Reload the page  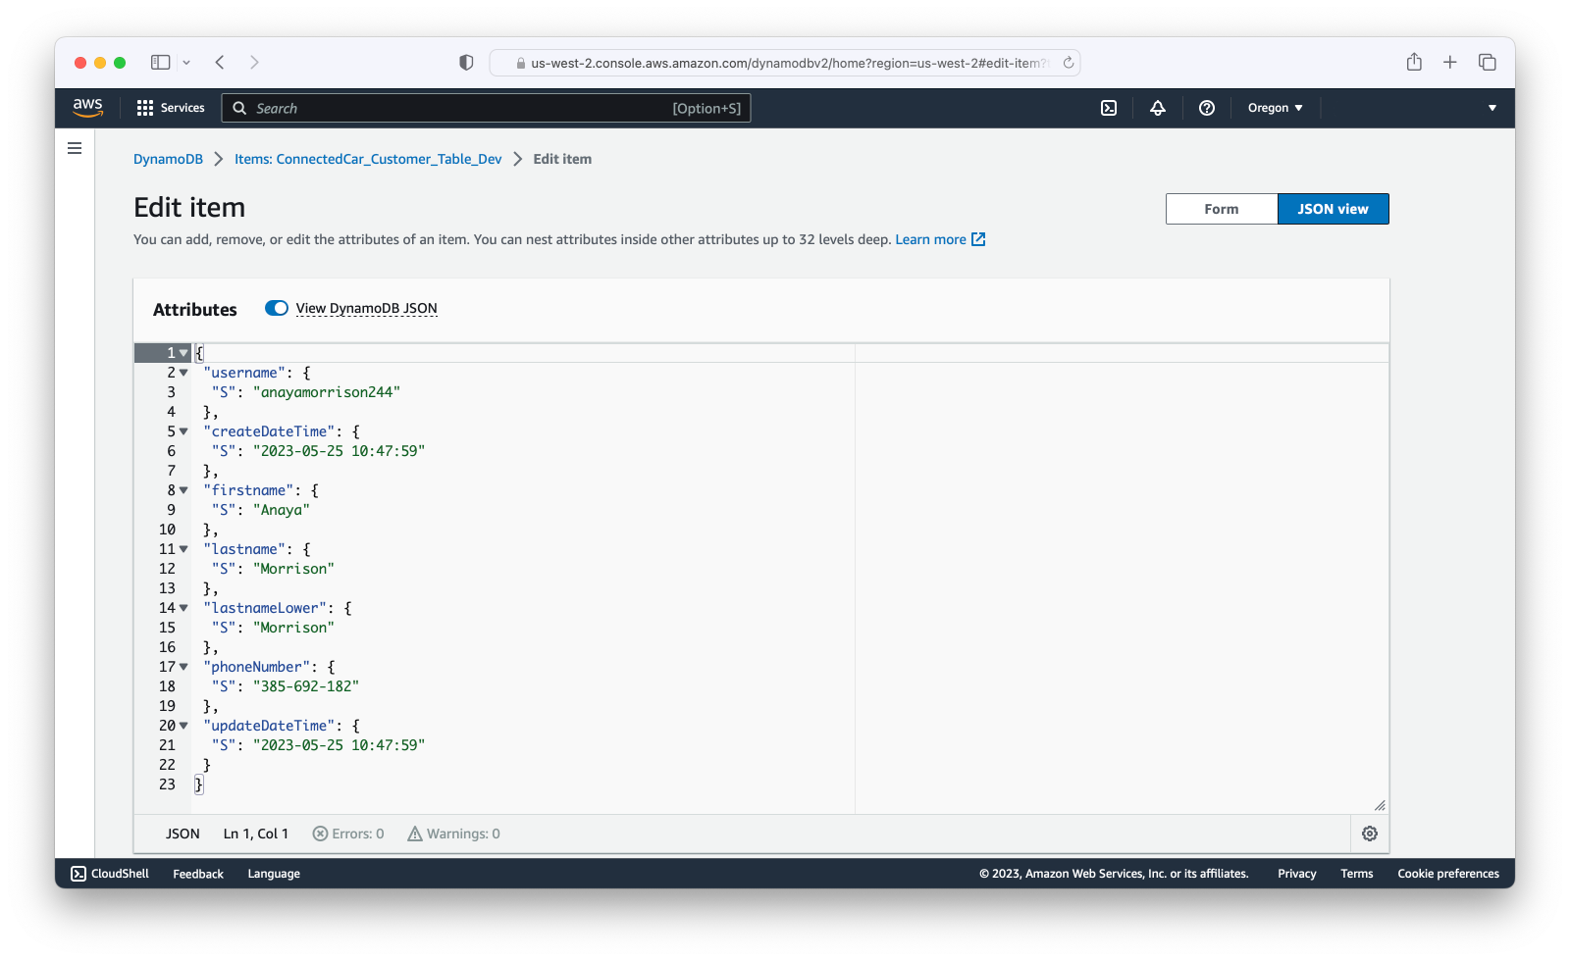1069,63
